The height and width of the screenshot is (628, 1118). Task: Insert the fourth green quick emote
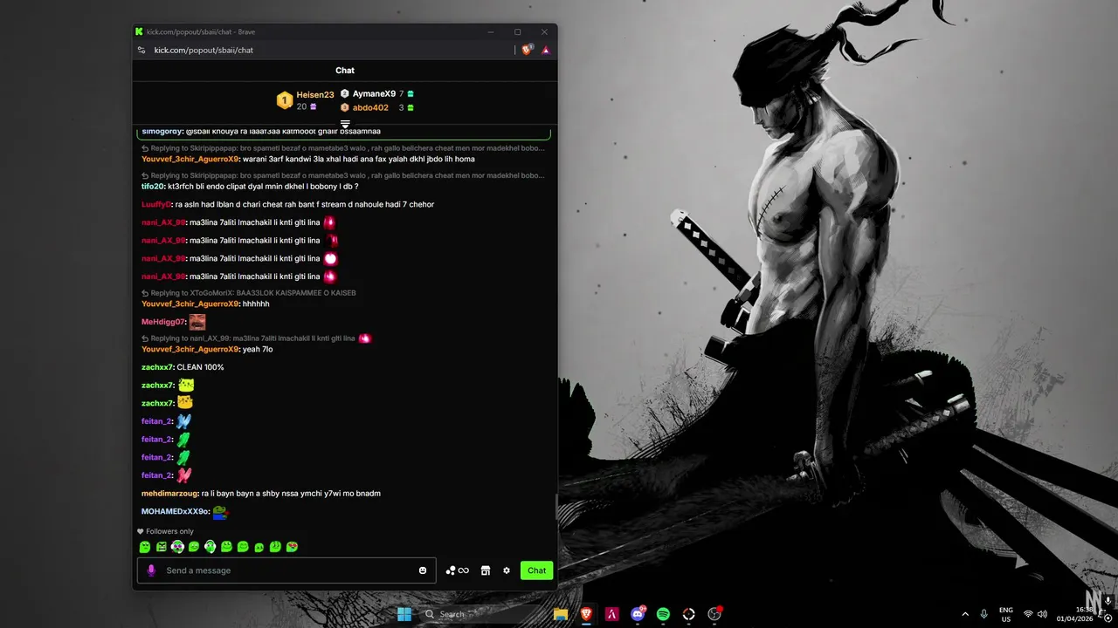[194, 547]
